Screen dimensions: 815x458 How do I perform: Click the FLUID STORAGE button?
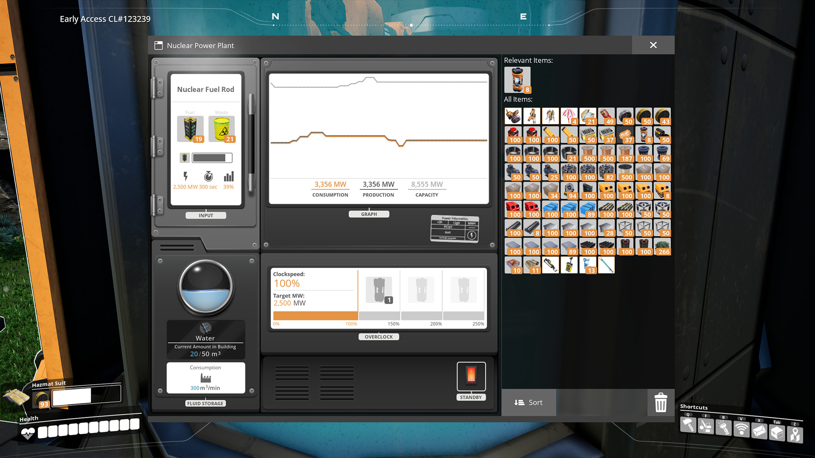point(204,403)
